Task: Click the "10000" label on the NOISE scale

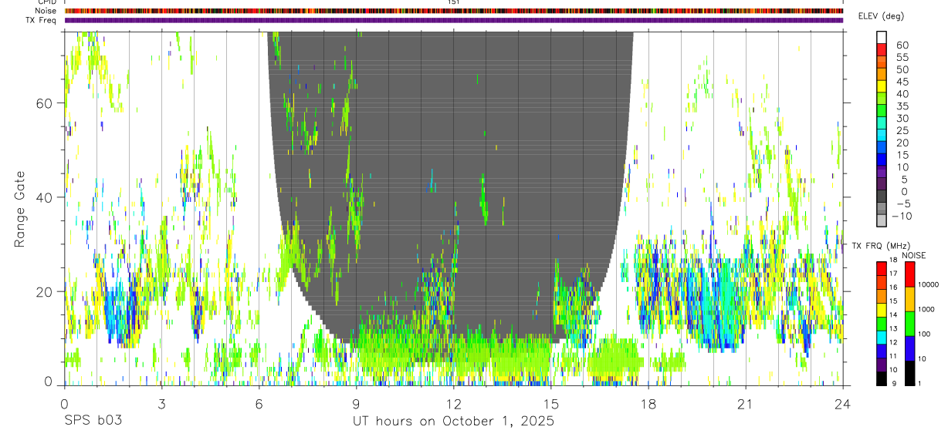Action: point(929,285)
